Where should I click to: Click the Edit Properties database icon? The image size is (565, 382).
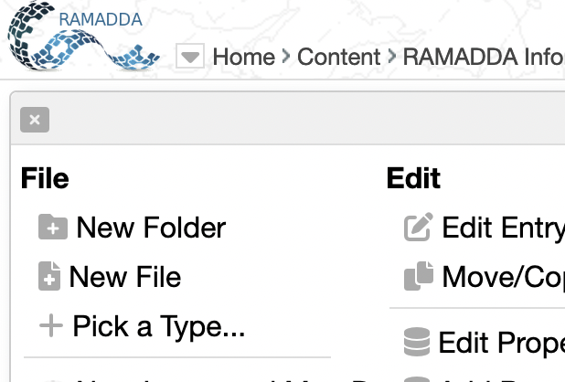417,343
